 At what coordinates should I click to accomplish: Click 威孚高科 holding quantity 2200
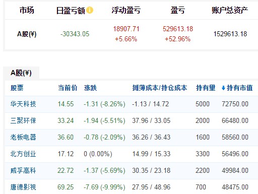203,170
